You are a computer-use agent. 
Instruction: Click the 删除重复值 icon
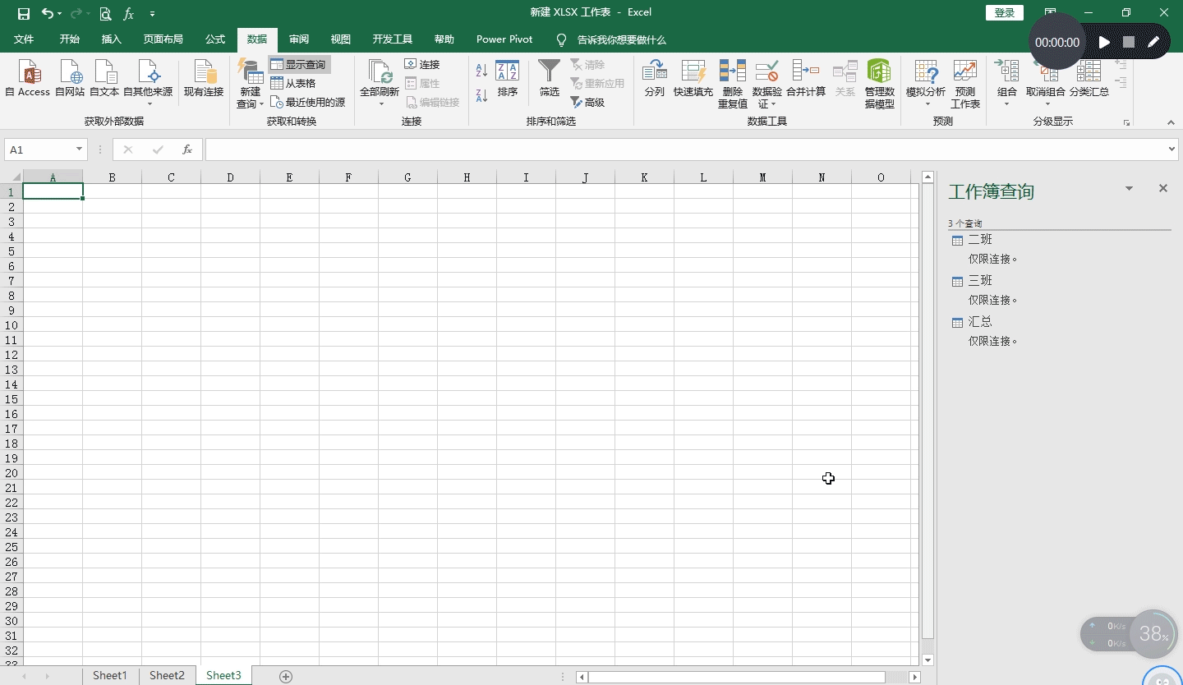[x=732, y=72]
